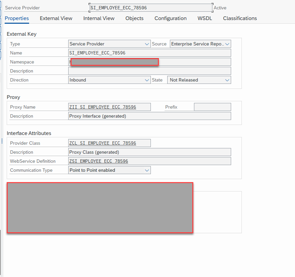Go to the Internal View tab
This screenshot has height=277, width=295.
tap(99, 18)
